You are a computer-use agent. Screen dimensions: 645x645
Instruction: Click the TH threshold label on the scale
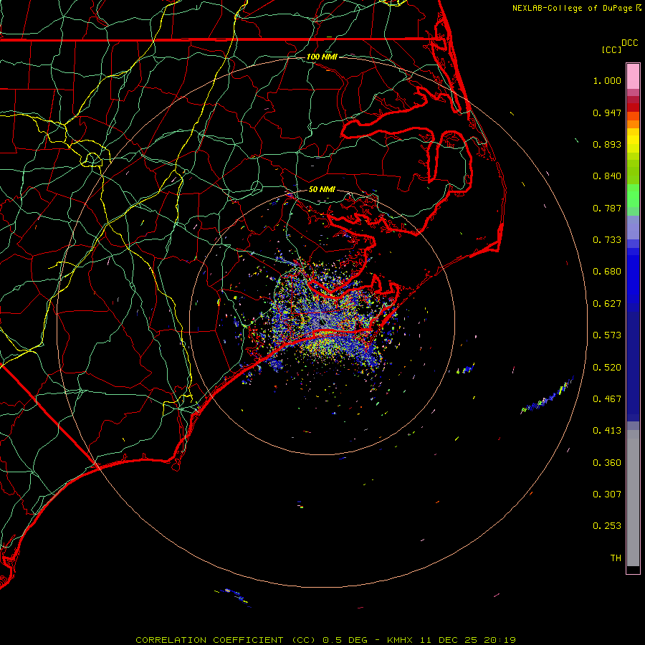point(616,558)
